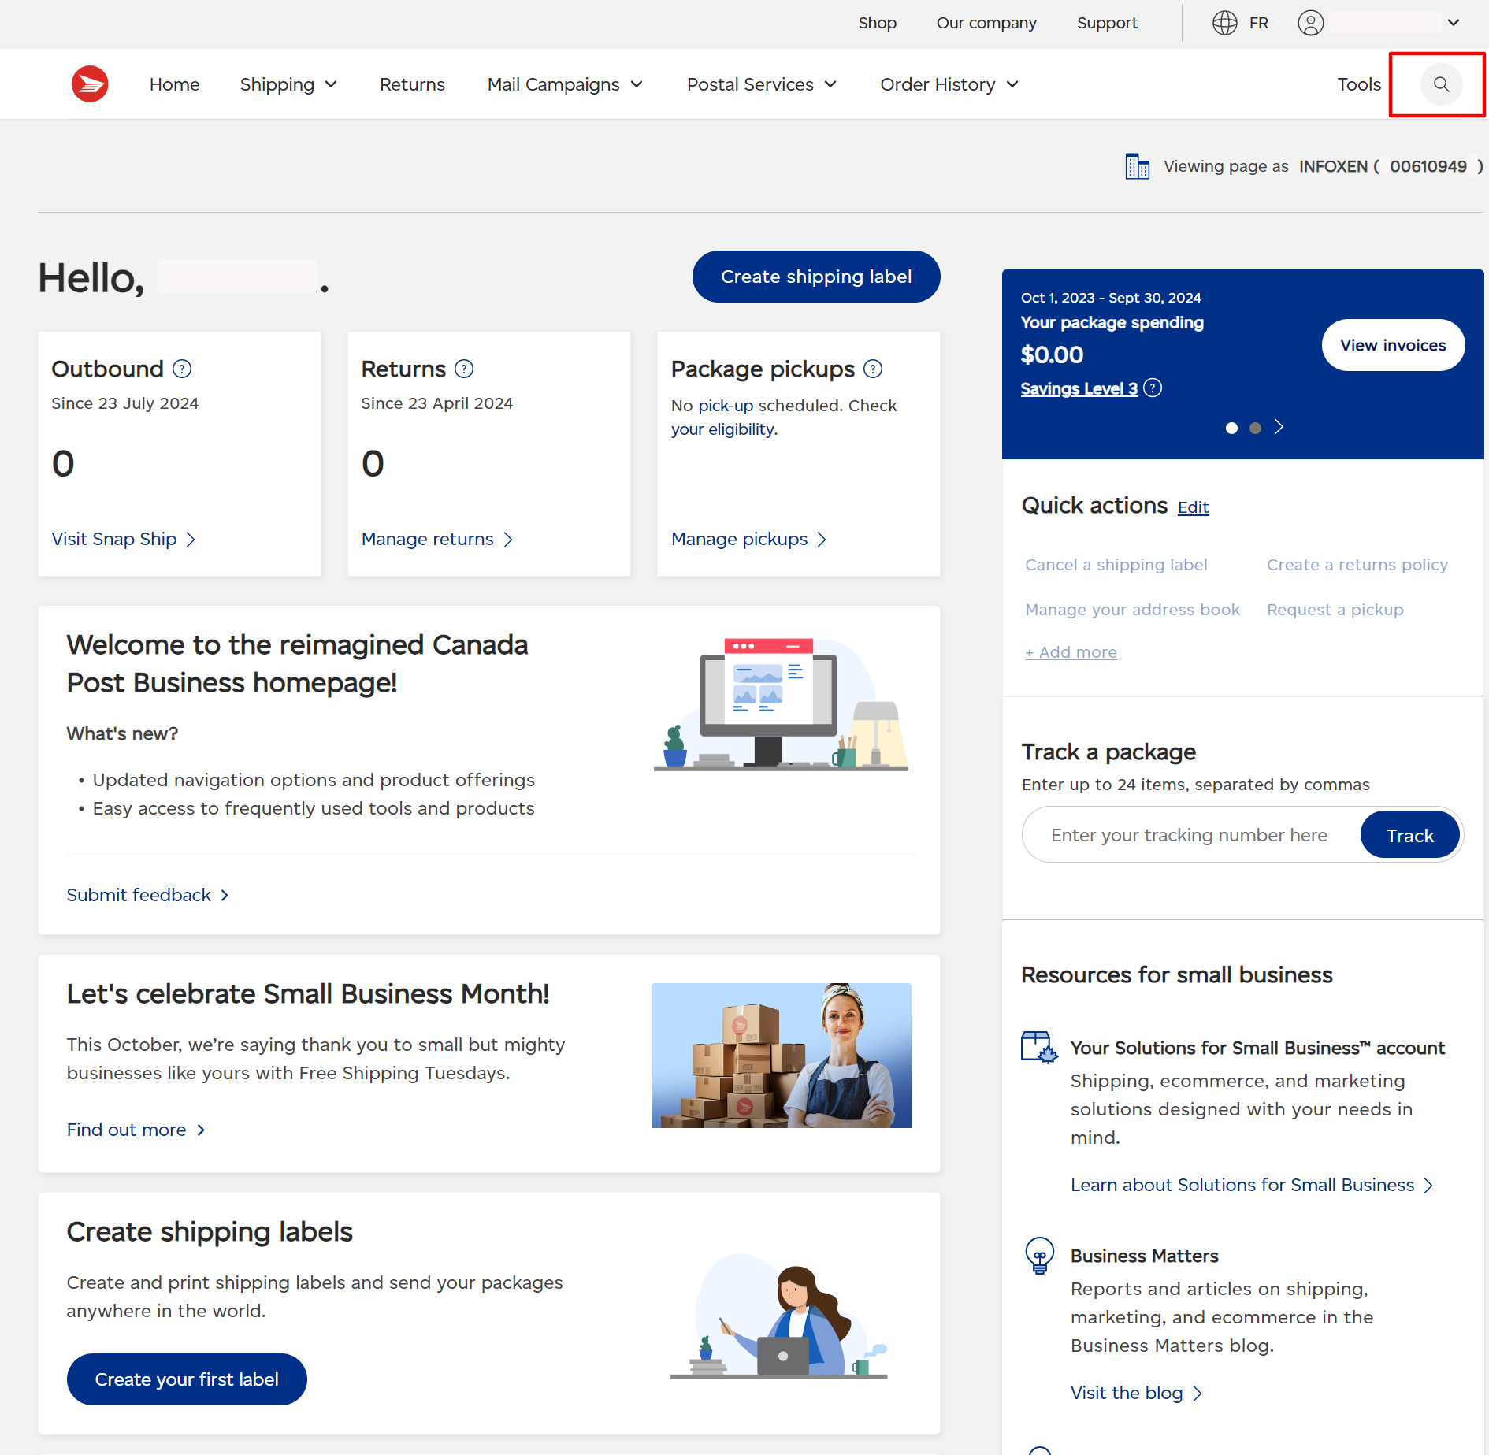The image size is (1489, 1455).
Task: Open Tools in navigation bar
Action: pos(1359,84)
